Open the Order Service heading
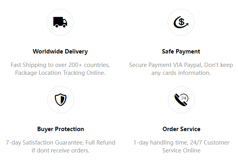 click(x=181, y=129)
